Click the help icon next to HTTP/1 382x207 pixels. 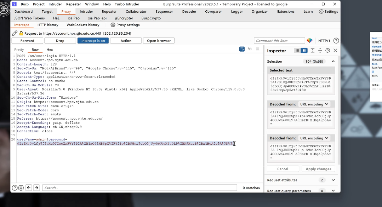(336, 41)
